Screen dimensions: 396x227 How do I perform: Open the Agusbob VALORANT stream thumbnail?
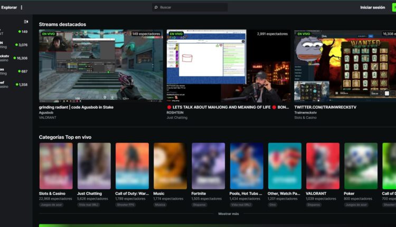click(x=101, y=65)
